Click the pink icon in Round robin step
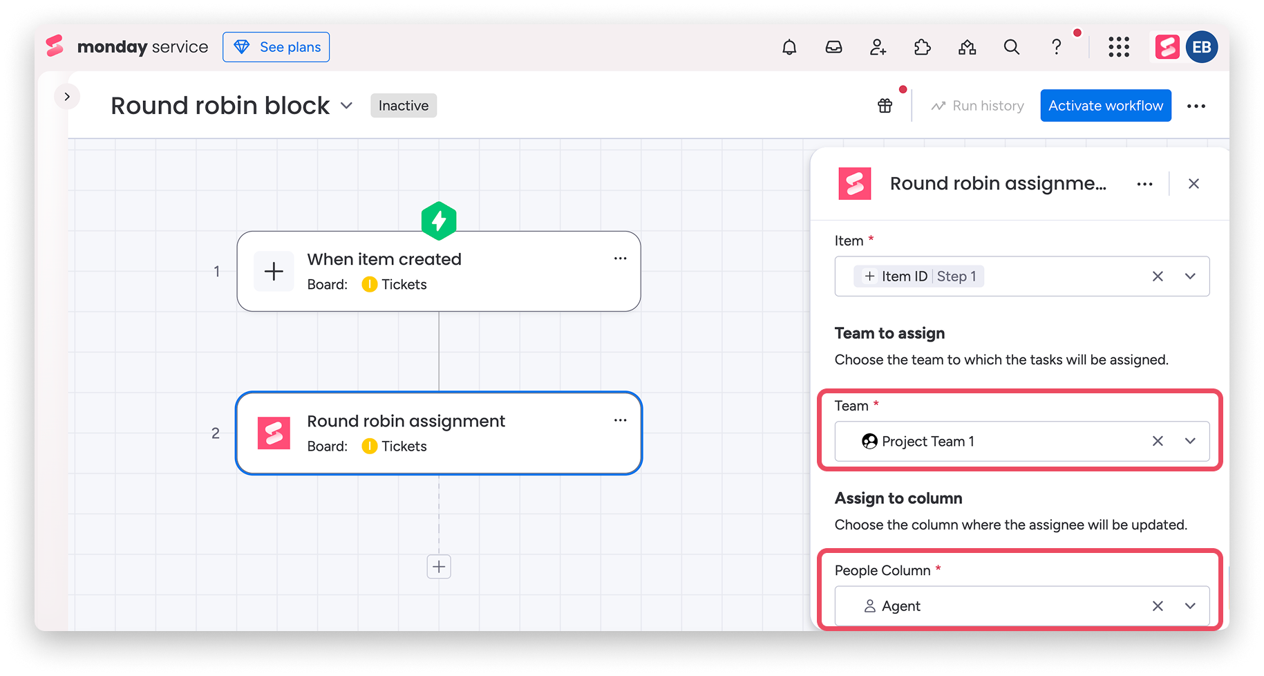This screenshot has width=1264, height=676. (x=274, y=433)
